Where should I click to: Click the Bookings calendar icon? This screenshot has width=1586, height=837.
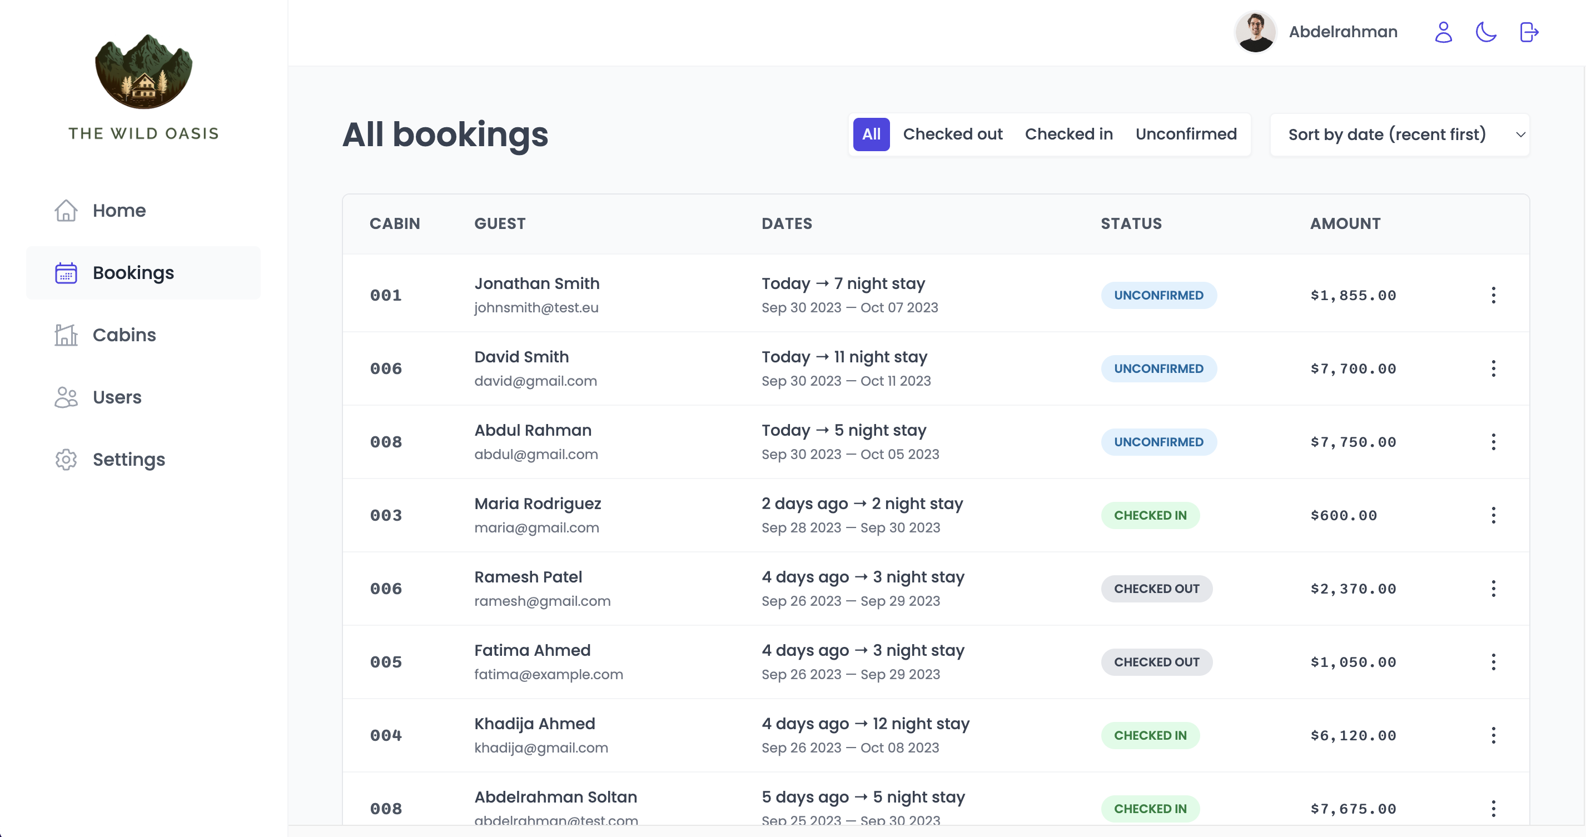66,273
